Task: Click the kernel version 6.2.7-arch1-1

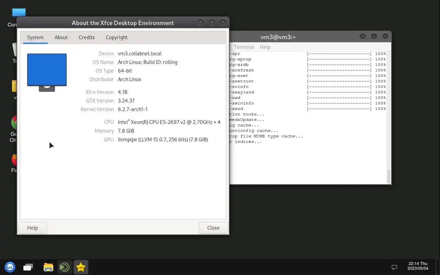Action: click(133, 109)
